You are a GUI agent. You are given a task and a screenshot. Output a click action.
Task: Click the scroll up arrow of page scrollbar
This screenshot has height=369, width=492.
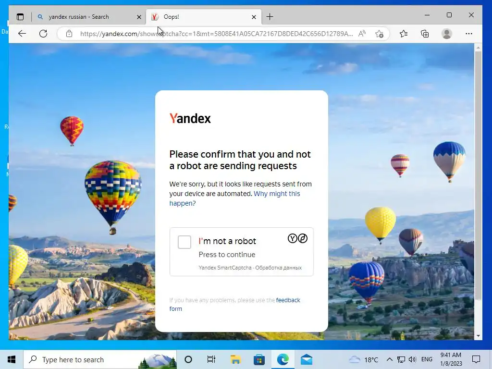(478, 48)
